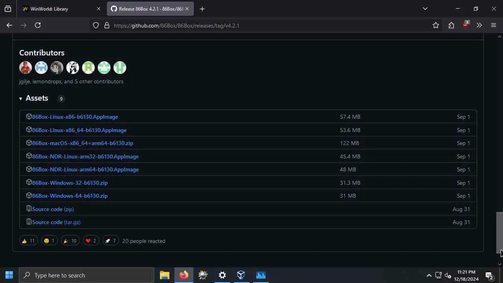Reload the current page
Image resolution: width=503 pixels, height=283 pixels.
pos(38,26)
